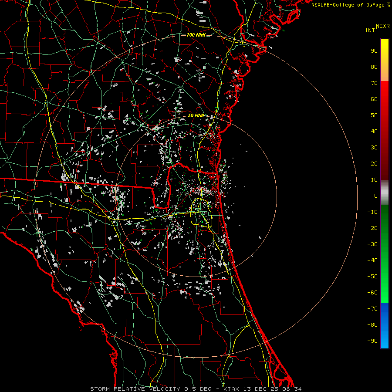Select the positive 30 knot scale label
This screenshot has width=392, height=392.
click(x=374, y=148)
